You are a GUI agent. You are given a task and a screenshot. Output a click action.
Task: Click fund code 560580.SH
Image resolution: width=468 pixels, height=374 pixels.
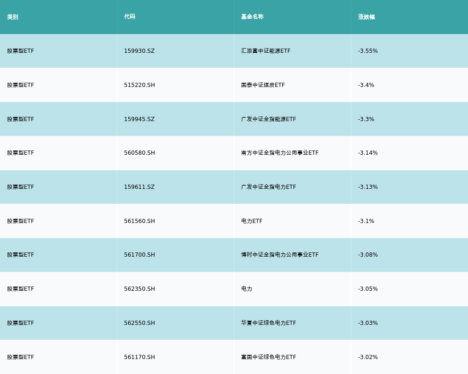click(139, 153)
